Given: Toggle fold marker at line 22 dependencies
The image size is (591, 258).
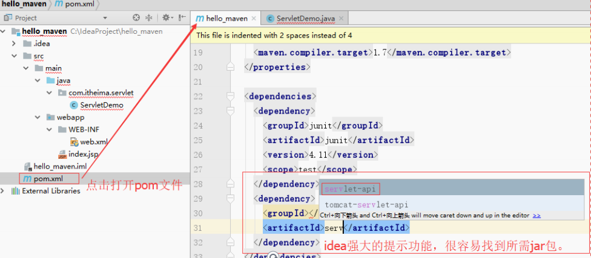Looking at the screenshot, I should (x=230, y=96).
